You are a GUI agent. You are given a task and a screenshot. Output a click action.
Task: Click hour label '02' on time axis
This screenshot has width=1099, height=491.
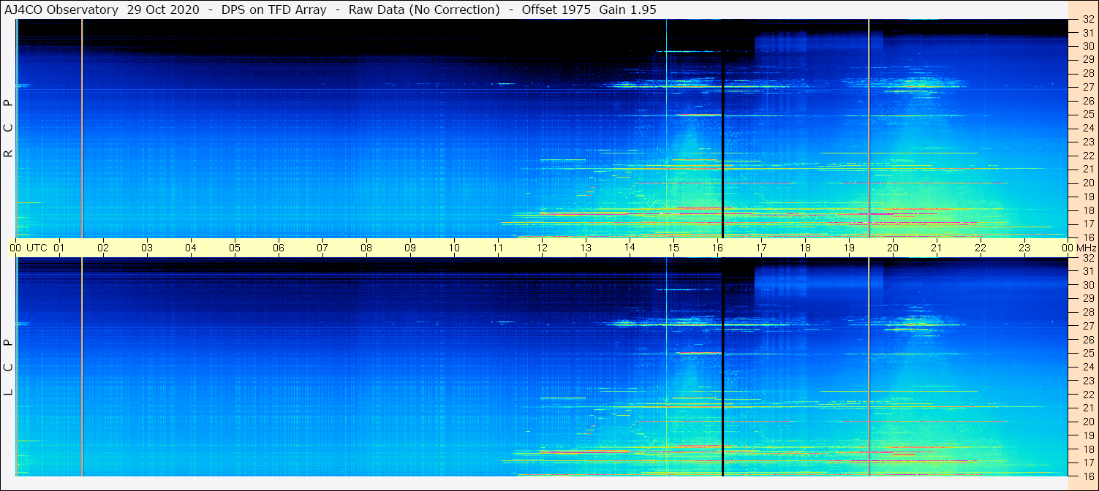click(x=103, y=248)
